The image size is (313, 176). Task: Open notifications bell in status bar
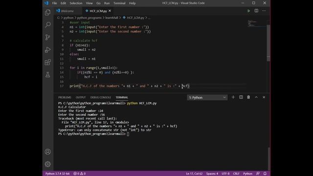pos(265,174)
